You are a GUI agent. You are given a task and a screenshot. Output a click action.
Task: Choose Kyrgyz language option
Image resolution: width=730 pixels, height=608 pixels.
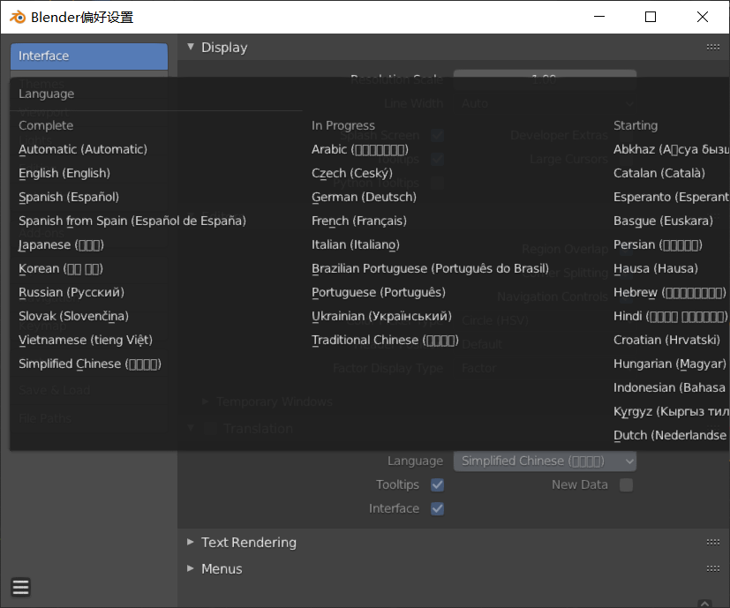[x=671, y=411]
